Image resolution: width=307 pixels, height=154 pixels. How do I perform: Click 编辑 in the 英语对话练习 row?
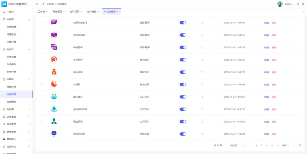coord(266,23)
